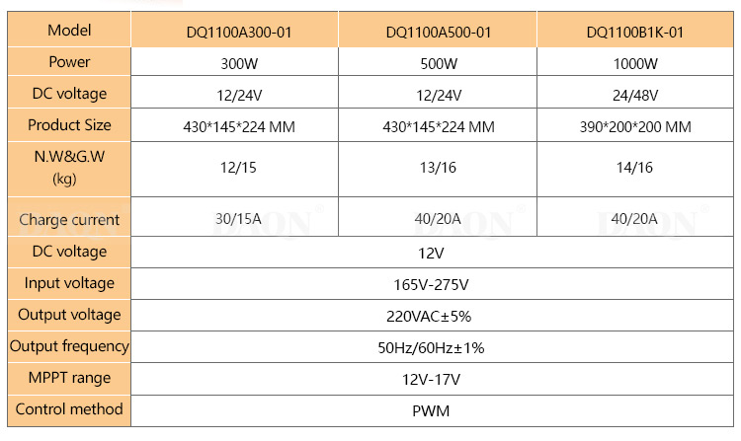Select the 12V-17V MPPT value
The width and height of the screenshot is (741, 441).
pos(432,379)
